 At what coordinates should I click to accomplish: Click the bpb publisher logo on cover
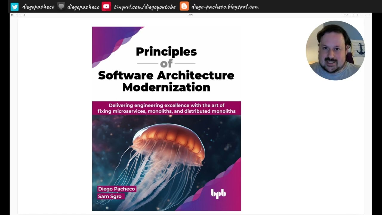point(218,194)
